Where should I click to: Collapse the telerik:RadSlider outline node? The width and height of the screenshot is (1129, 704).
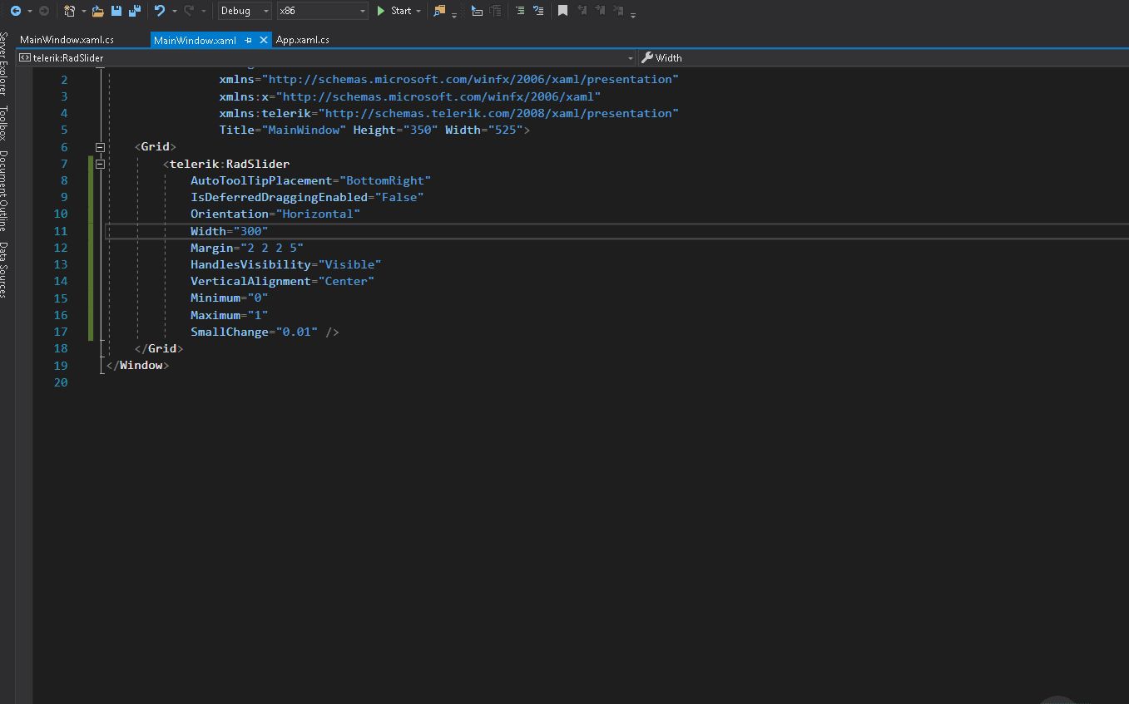coord(100,164)
